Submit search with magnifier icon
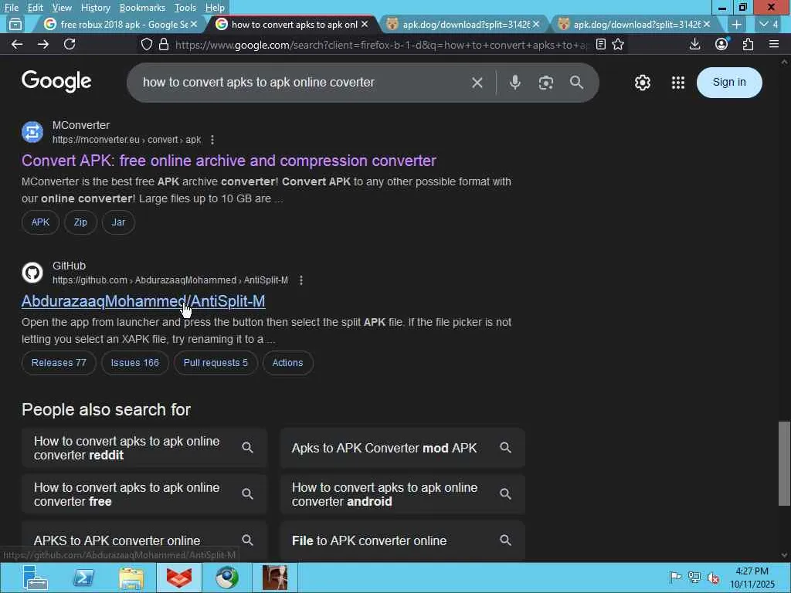The image size is (791, 593). [x=576, y=83]
